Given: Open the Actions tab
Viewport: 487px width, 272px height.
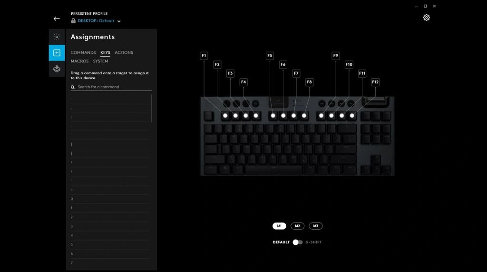Looking at the screenshot, I should (124, 52).
